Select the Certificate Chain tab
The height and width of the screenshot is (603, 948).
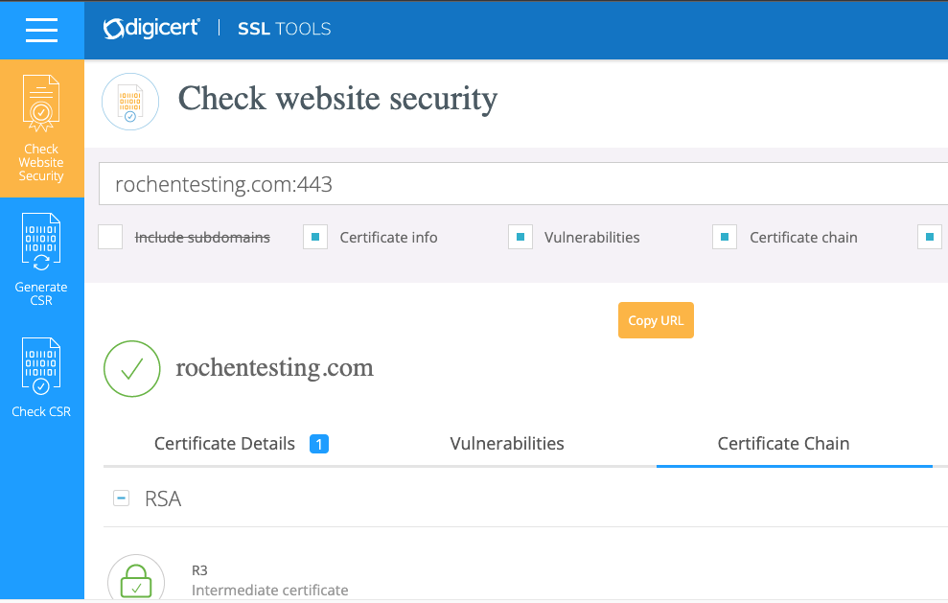click(783, 443)
